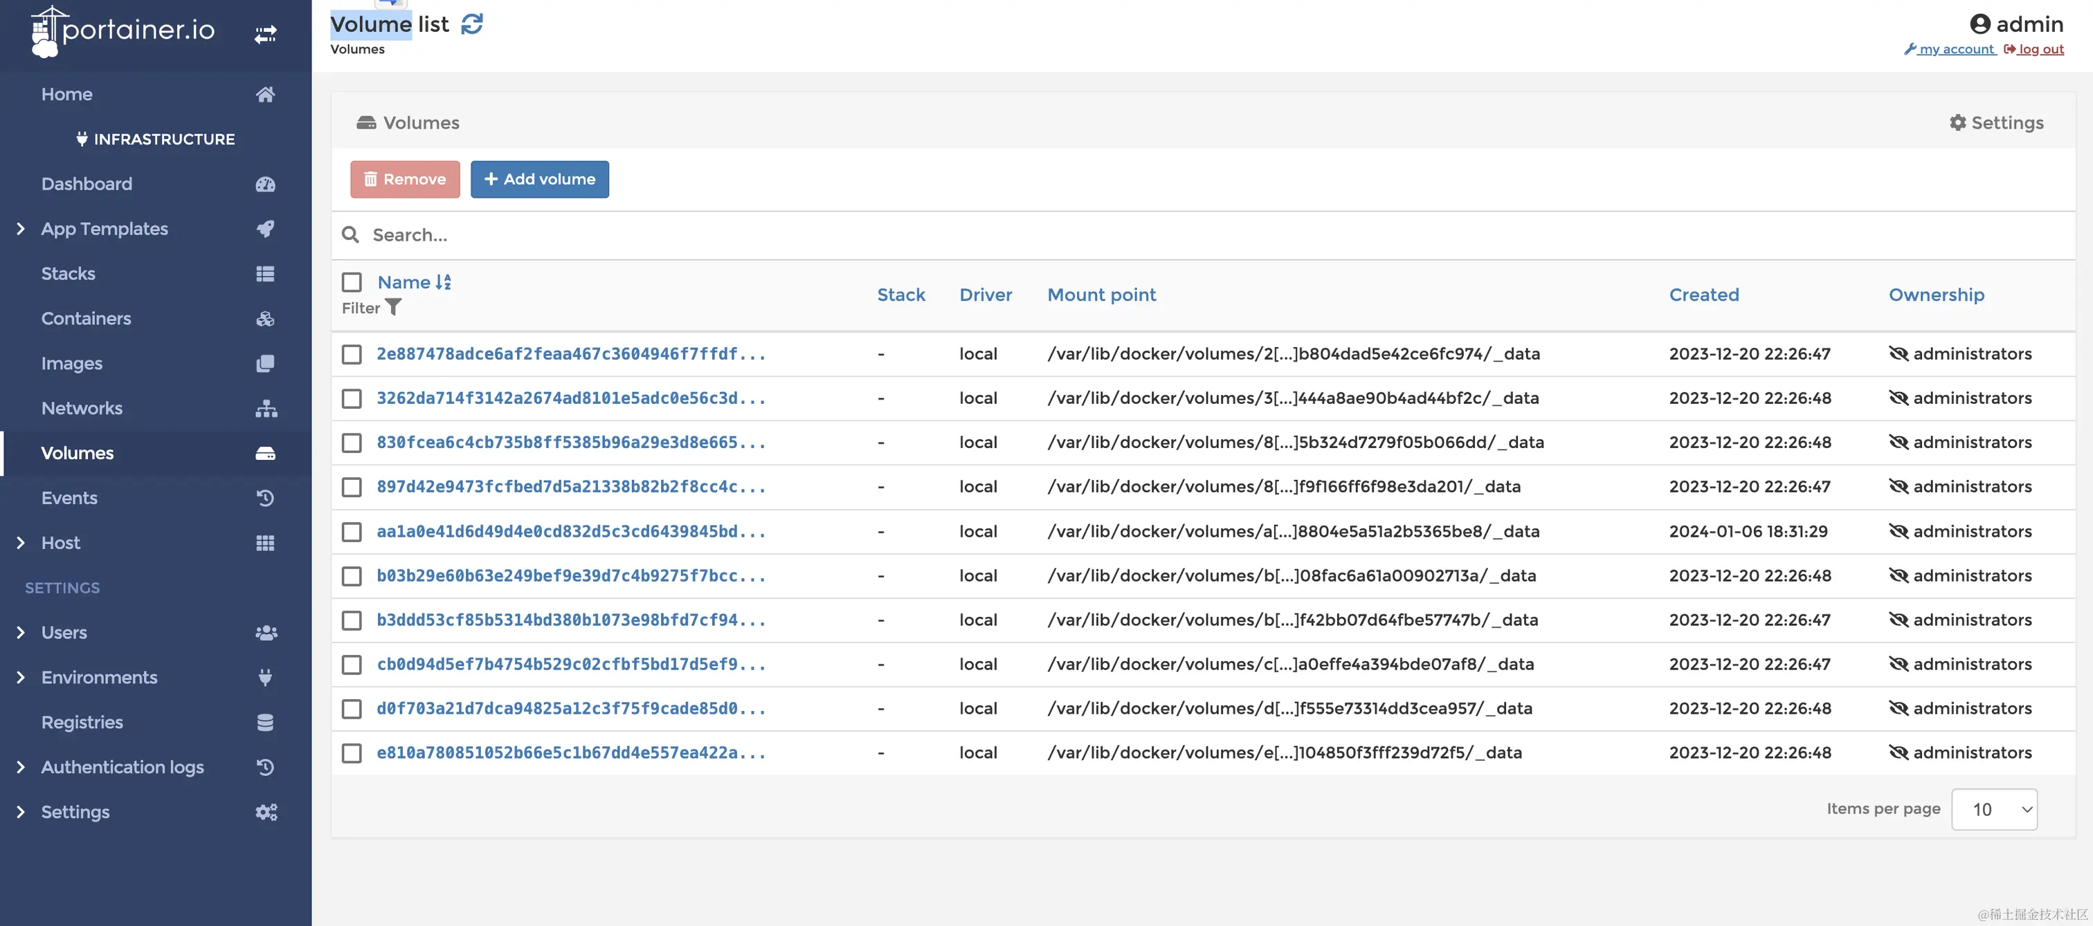The image size is (2093, 926).
Task: Click the INFRASTRUCTURE plug icon
Action: tap(82, 139)
